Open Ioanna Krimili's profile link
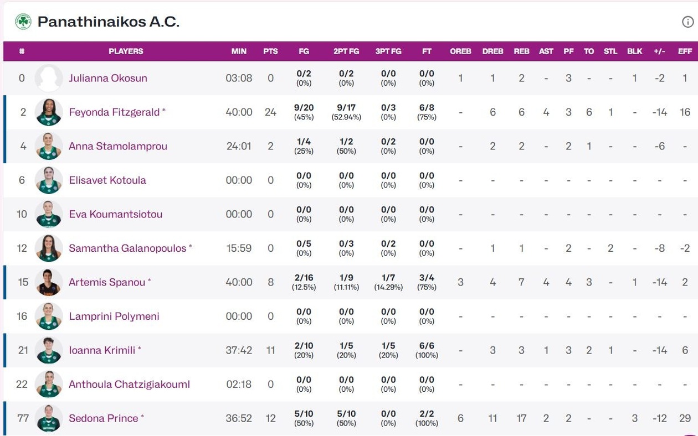698x436 pixels. click(102, 350)
